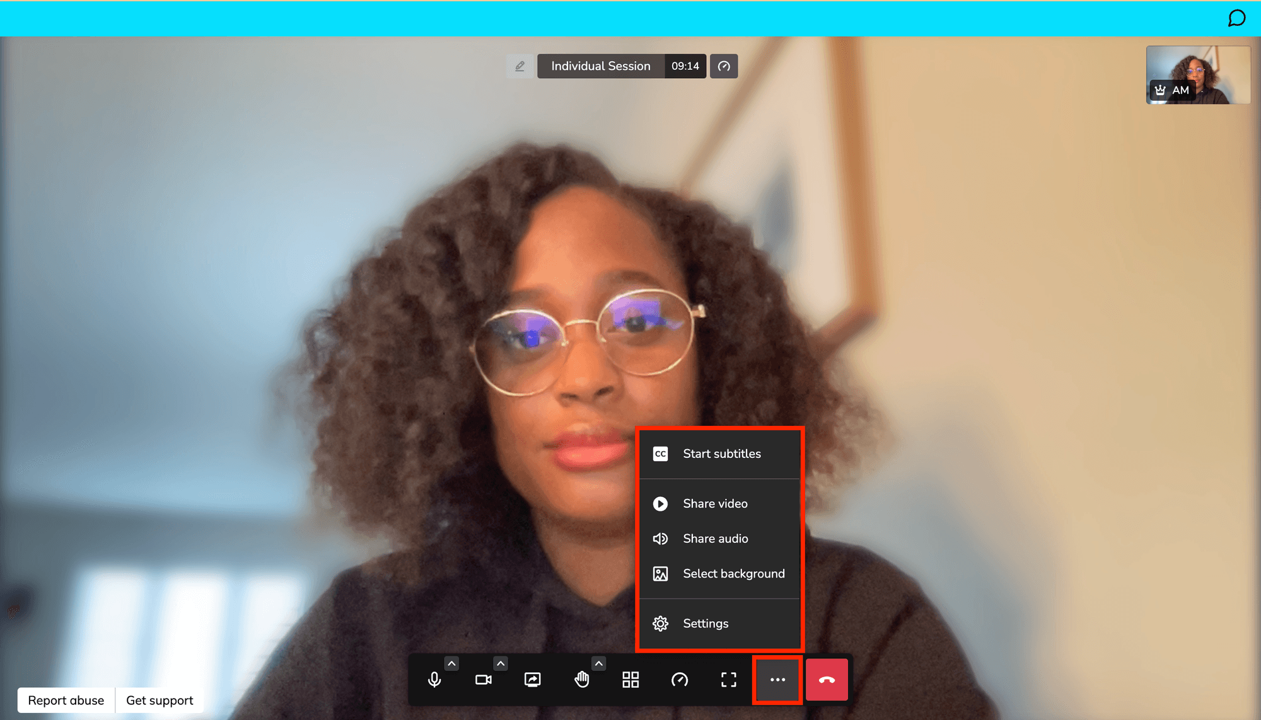The height and width of the screenshot is (720, 1261).
Task: Open chat from top bar
Action: [1236, 18]
